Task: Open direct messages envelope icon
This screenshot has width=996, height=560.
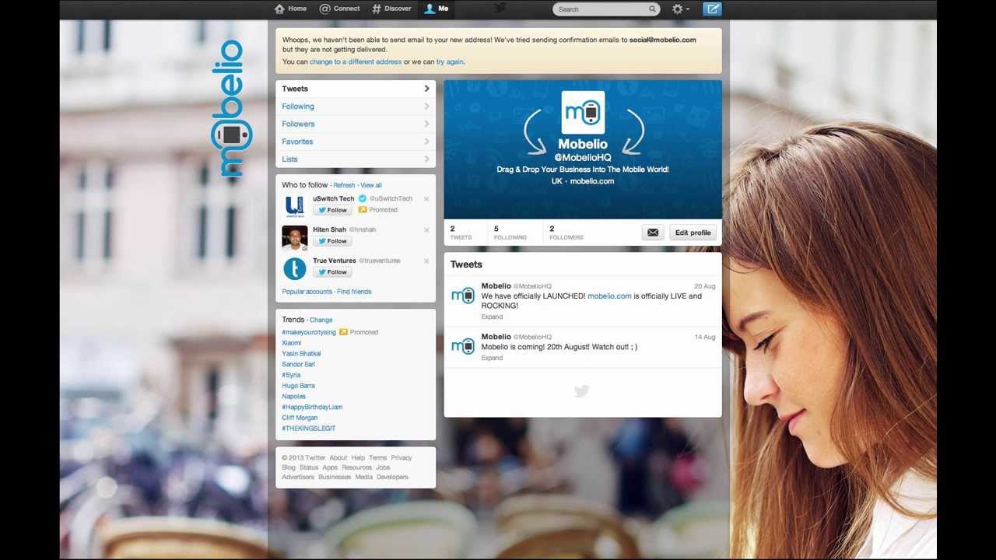Action: coord(653,233)
